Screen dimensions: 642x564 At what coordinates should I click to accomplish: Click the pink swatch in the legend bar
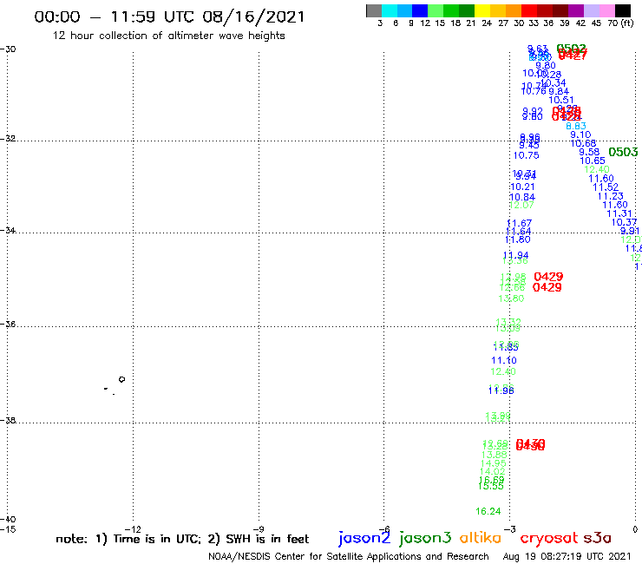pyautogui.click(x=606, y=10)
